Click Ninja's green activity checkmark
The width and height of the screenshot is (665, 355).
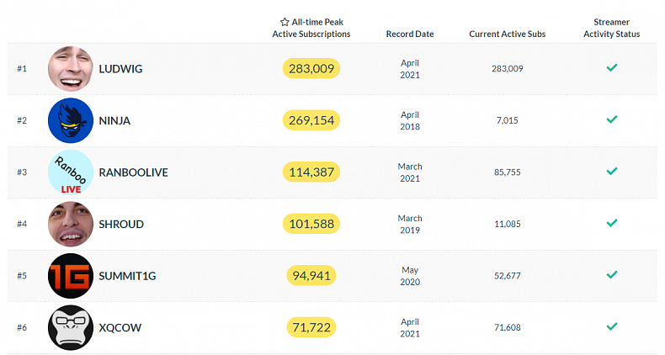612,120
